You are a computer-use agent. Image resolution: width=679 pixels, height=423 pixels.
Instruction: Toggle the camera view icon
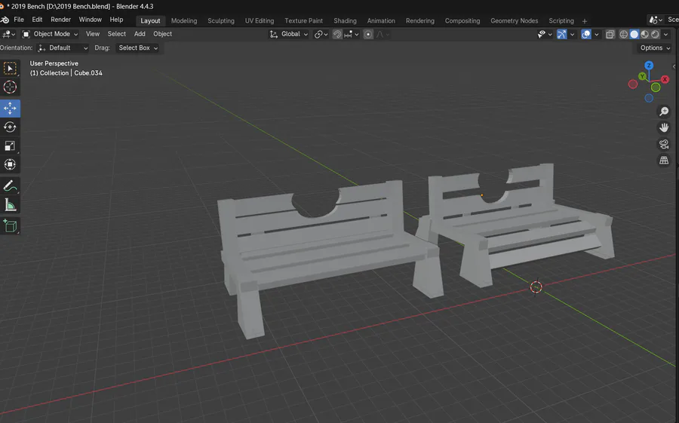(x=664, y=144)
